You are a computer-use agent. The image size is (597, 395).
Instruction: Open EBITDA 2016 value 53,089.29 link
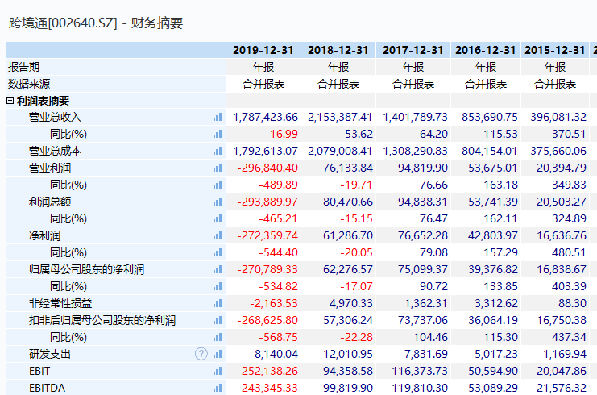click(x=493, y=388)
